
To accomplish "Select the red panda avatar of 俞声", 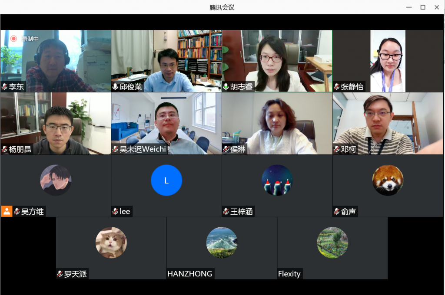I will pyautogui.click(x=388, y=180).
